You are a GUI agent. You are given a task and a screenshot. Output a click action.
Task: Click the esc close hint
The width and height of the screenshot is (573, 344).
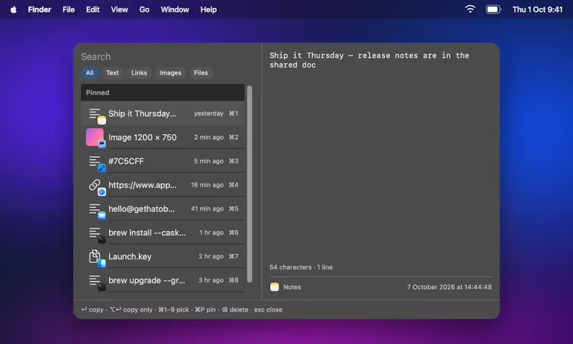pyautogui.click(x=268, y=310)
